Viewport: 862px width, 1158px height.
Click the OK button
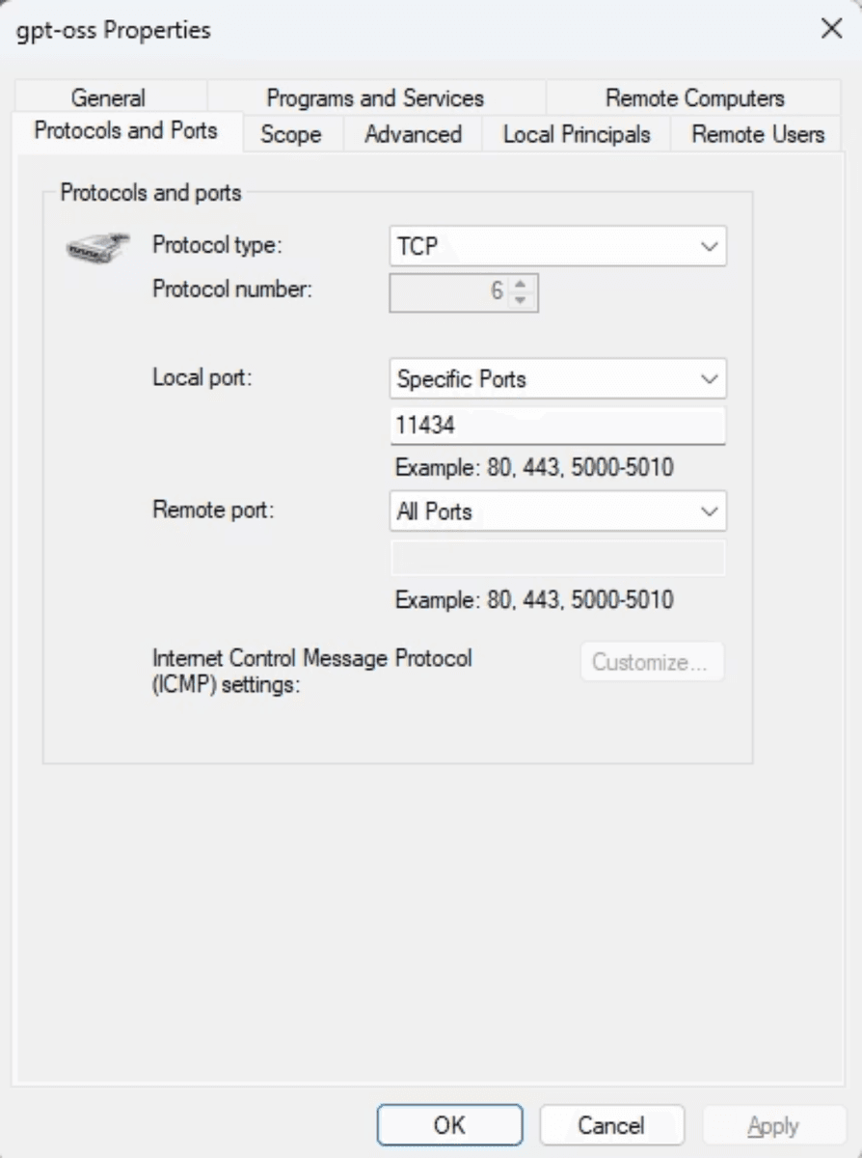coord(449,1124)
